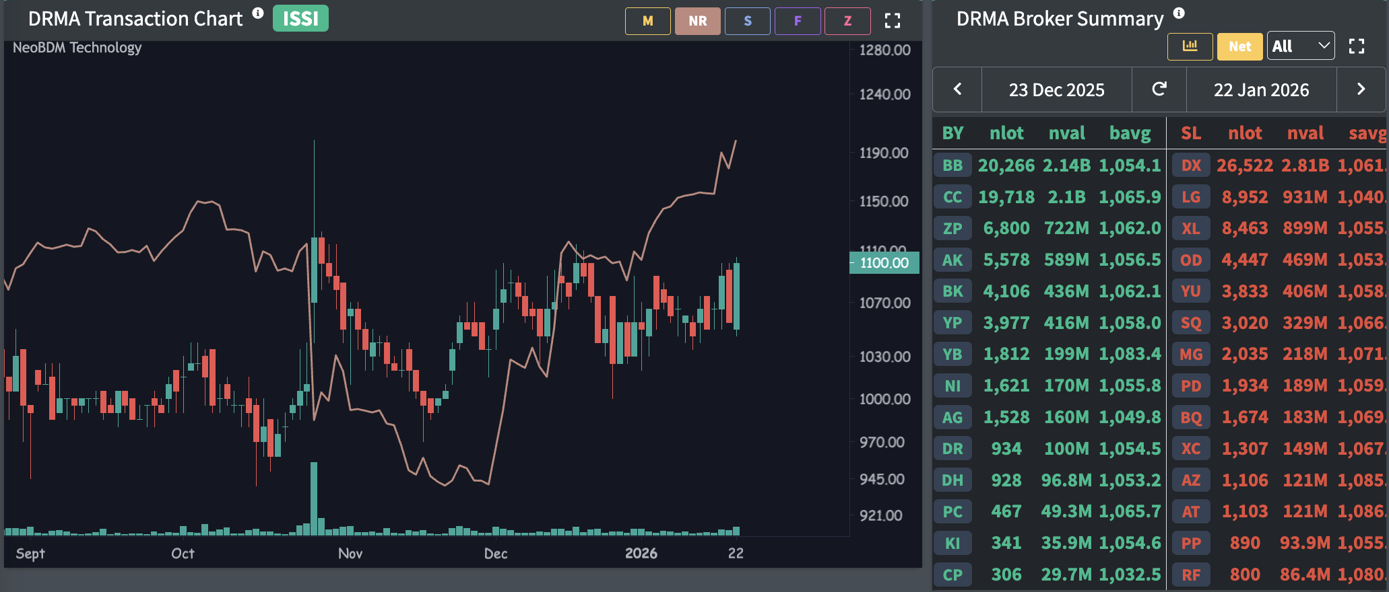1389x592 pixels.
Task: Go to the previous date range arrow
Action: (x=957, y=89)
